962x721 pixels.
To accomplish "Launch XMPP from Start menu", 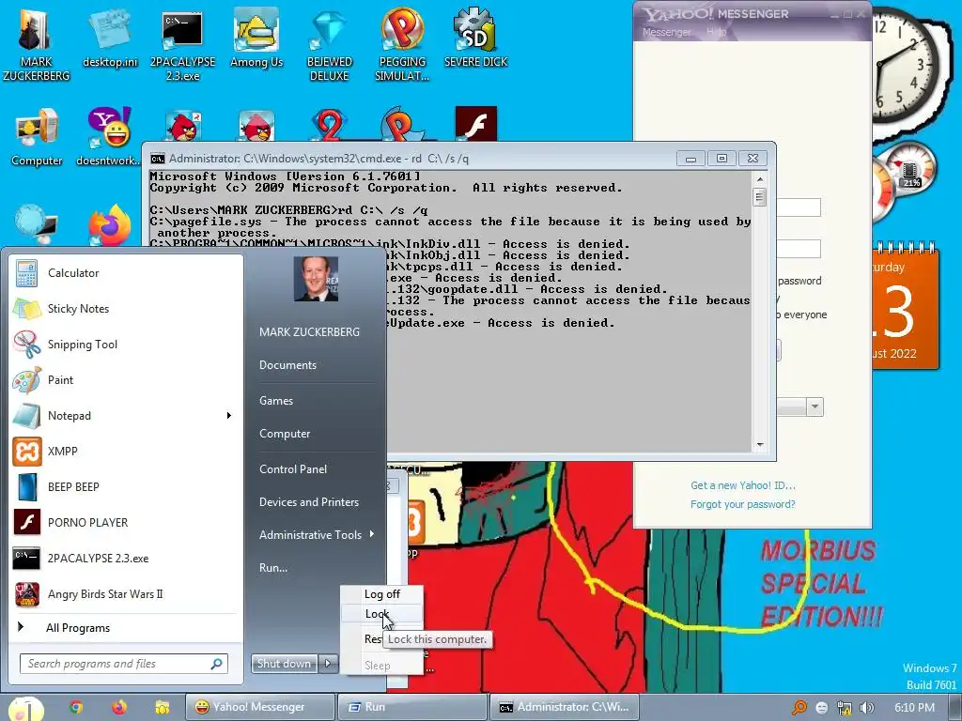I will click(x=126, y=452).
